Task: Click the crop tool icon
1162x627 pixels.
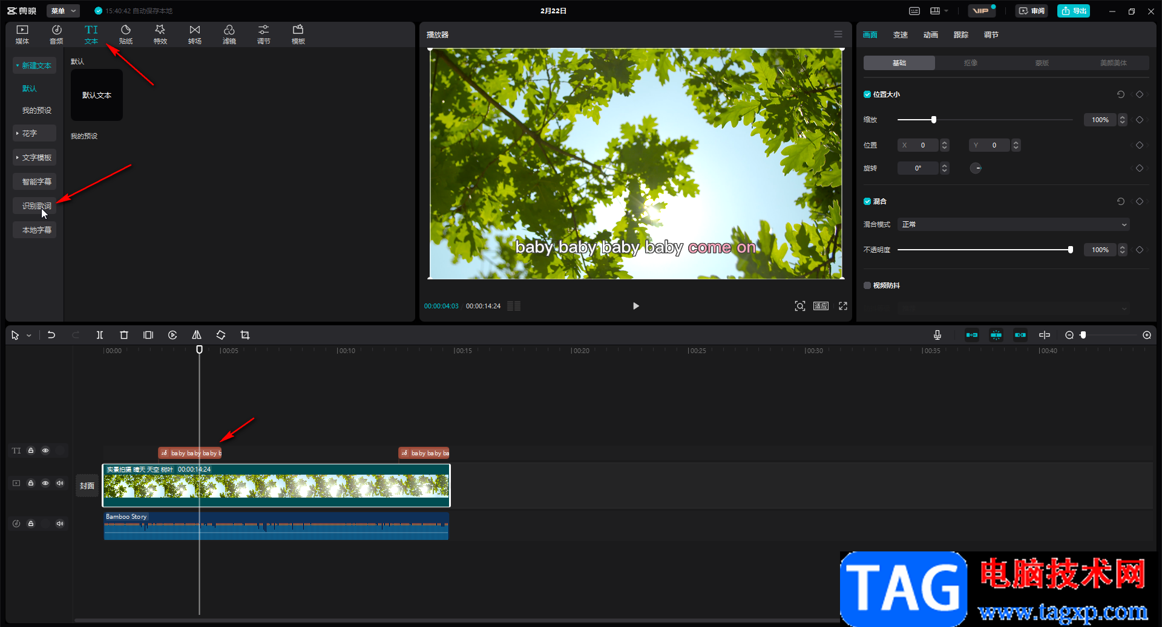Action: pos(245,335)
